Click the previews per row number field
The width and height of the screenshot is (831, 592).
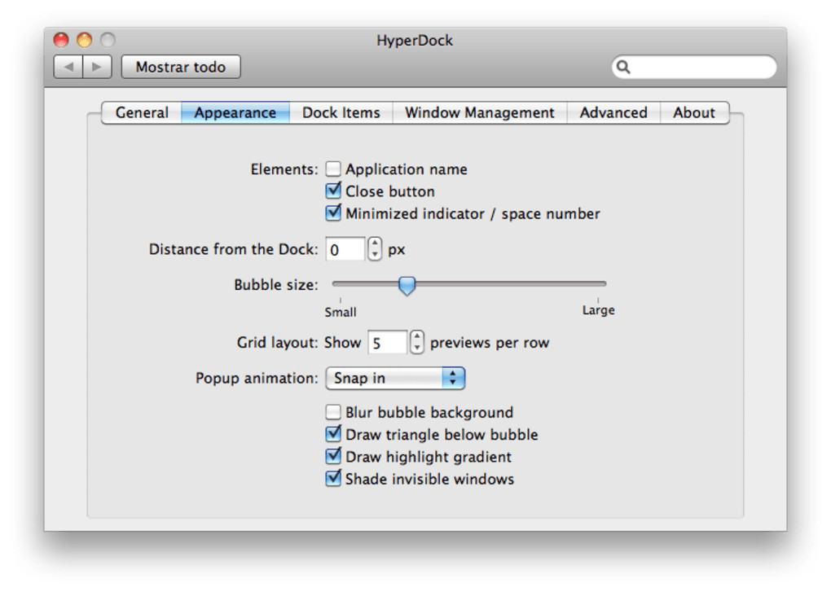pos(388,343)
